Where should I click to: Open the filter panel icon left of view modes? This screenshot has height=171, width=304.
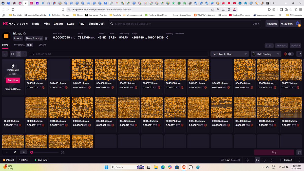click(5, 54)
